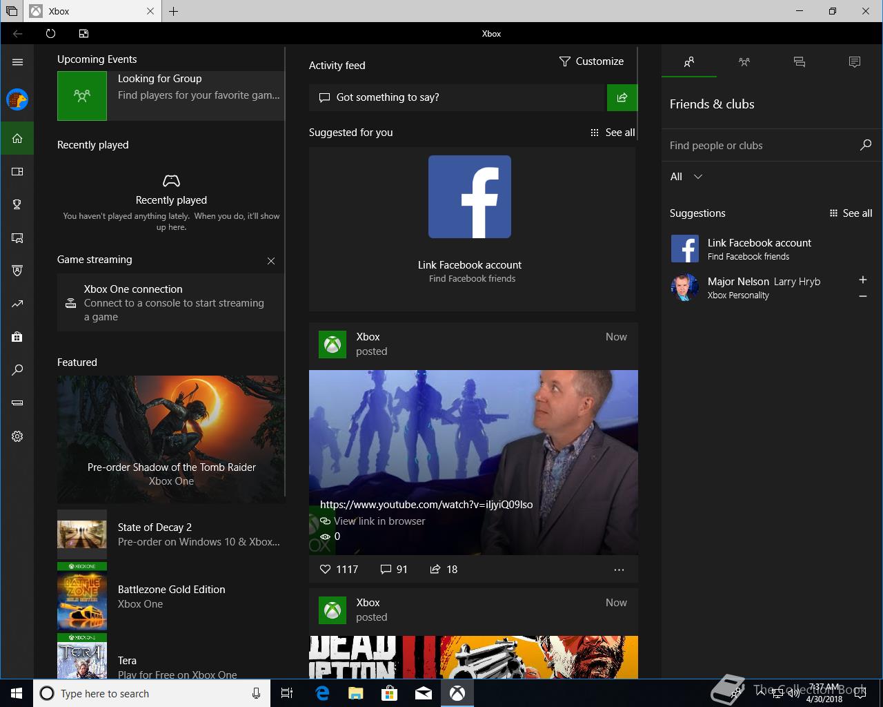Go to Home in the sidebar
Image resolution: width=883 pixels, height=707 pixels.
click(17, 138)
